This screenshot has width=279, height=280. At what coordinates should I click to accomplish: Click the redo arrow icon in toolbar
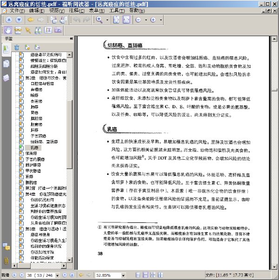pyautogui.click(x=86, y=20)
